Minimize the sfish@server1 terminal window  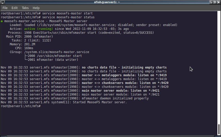pos(211,2)
